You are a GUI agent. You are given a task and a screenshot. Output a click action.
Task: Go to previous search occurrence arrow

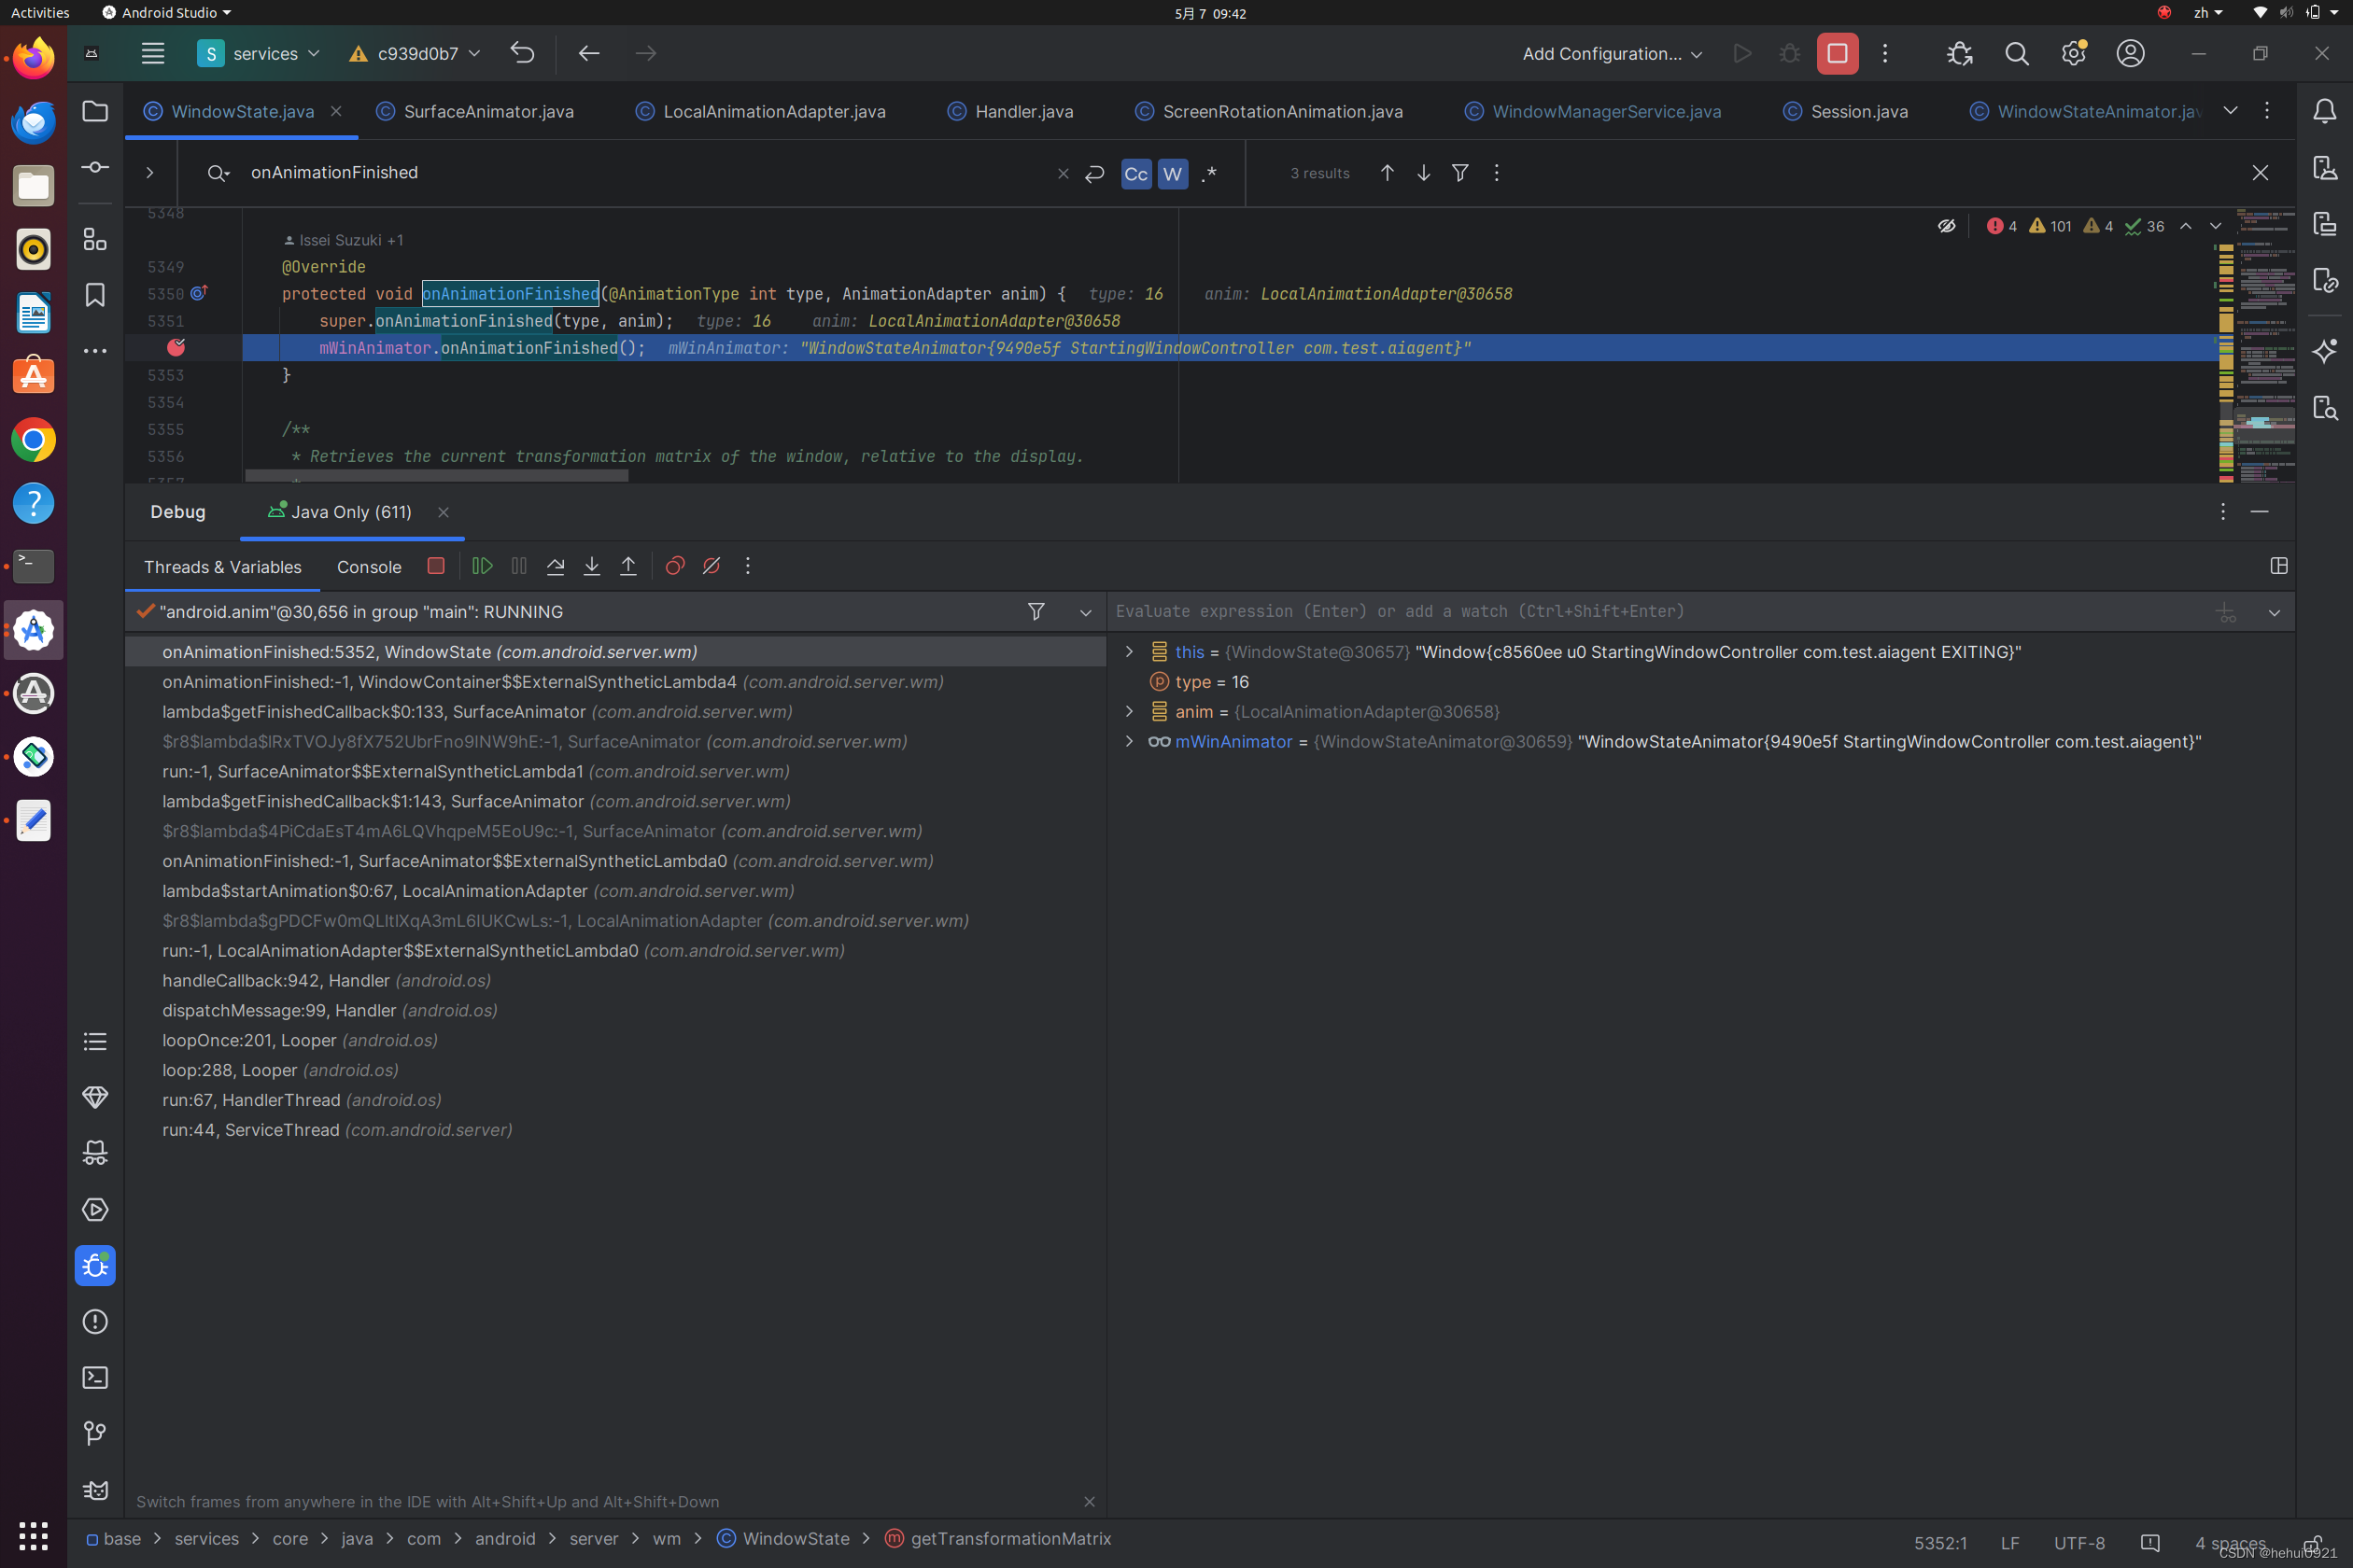[x=1388, y=173]
